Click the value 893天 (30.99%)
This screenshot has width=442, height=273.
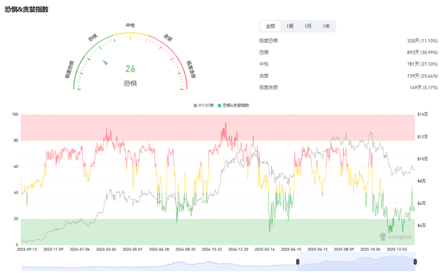click(422, 52)
